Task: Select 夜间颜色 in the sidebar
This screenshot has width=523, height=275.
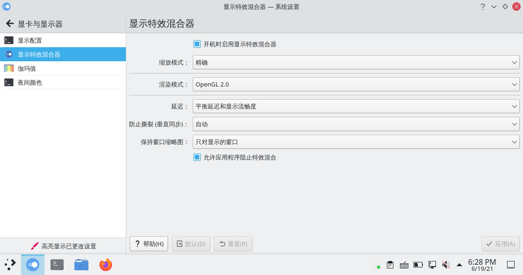Action: [x=29, y=82]
